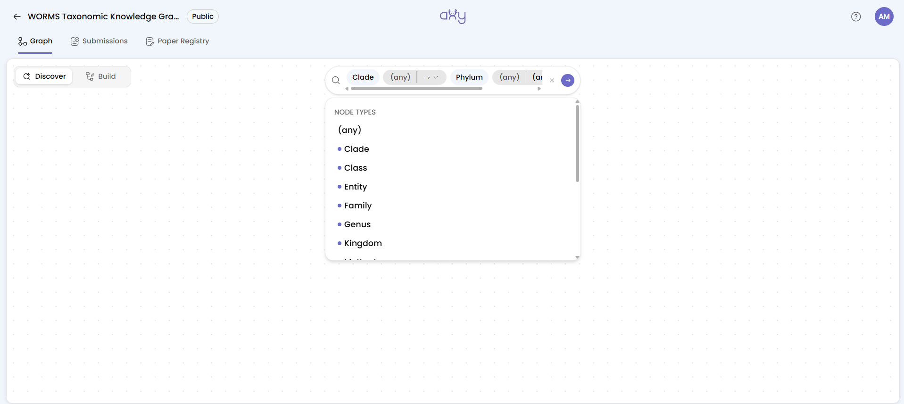Click the search magnifier icon

pos(336,80)
